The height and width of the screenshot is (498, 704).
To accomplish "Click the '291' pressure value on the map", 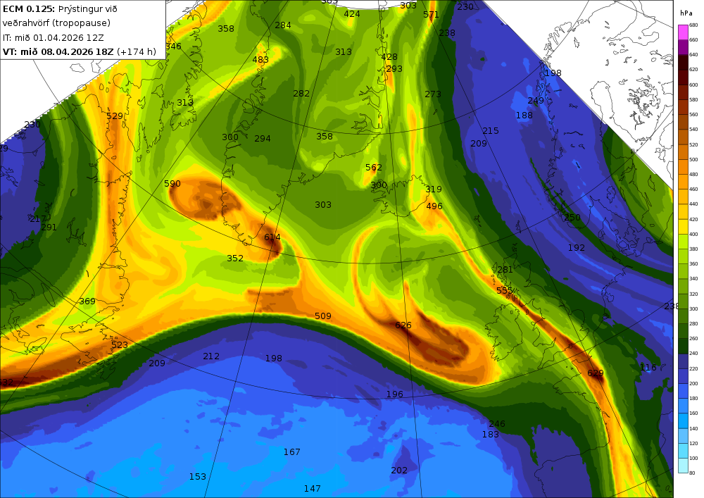I will point(49,228).
